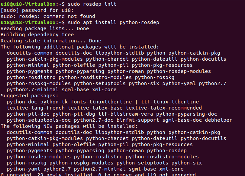Click the 'texlive-latex-recommended' package name
The height and width of the screenshot is (176, 245).
coord(164,108)
